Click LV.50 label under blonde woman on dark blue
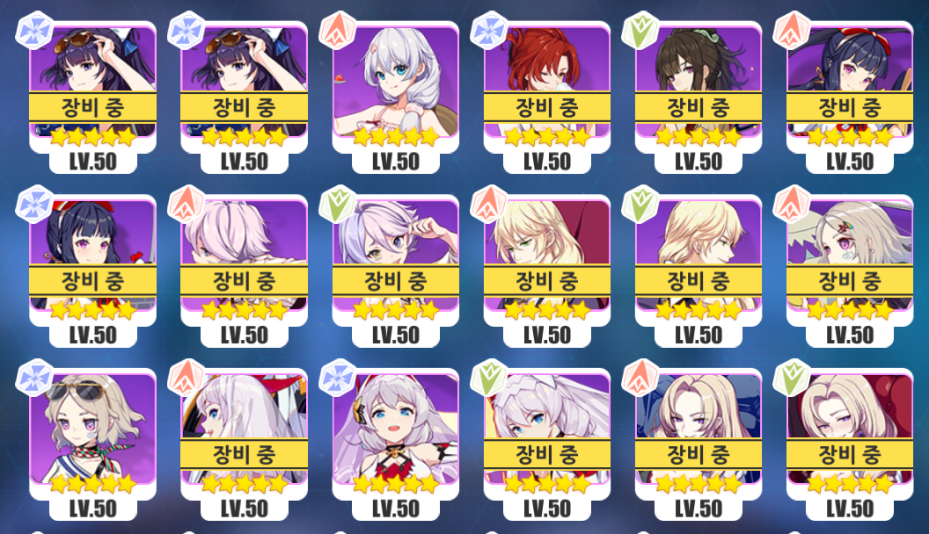The image size is (929, 534). point(698,509)
